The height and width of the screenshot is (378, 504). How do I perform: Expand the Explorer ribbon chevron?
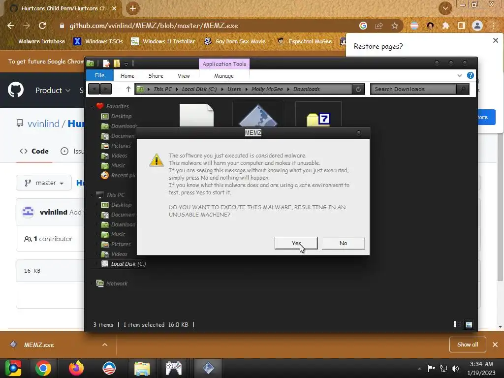[x=459, y=75]
